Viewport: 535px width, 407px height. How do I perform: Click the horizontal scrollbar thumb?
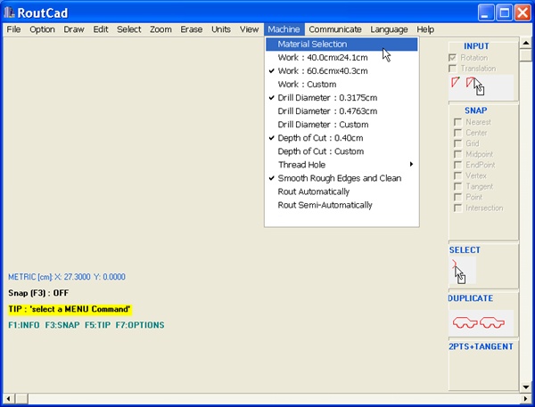click(x=21, y=398)
